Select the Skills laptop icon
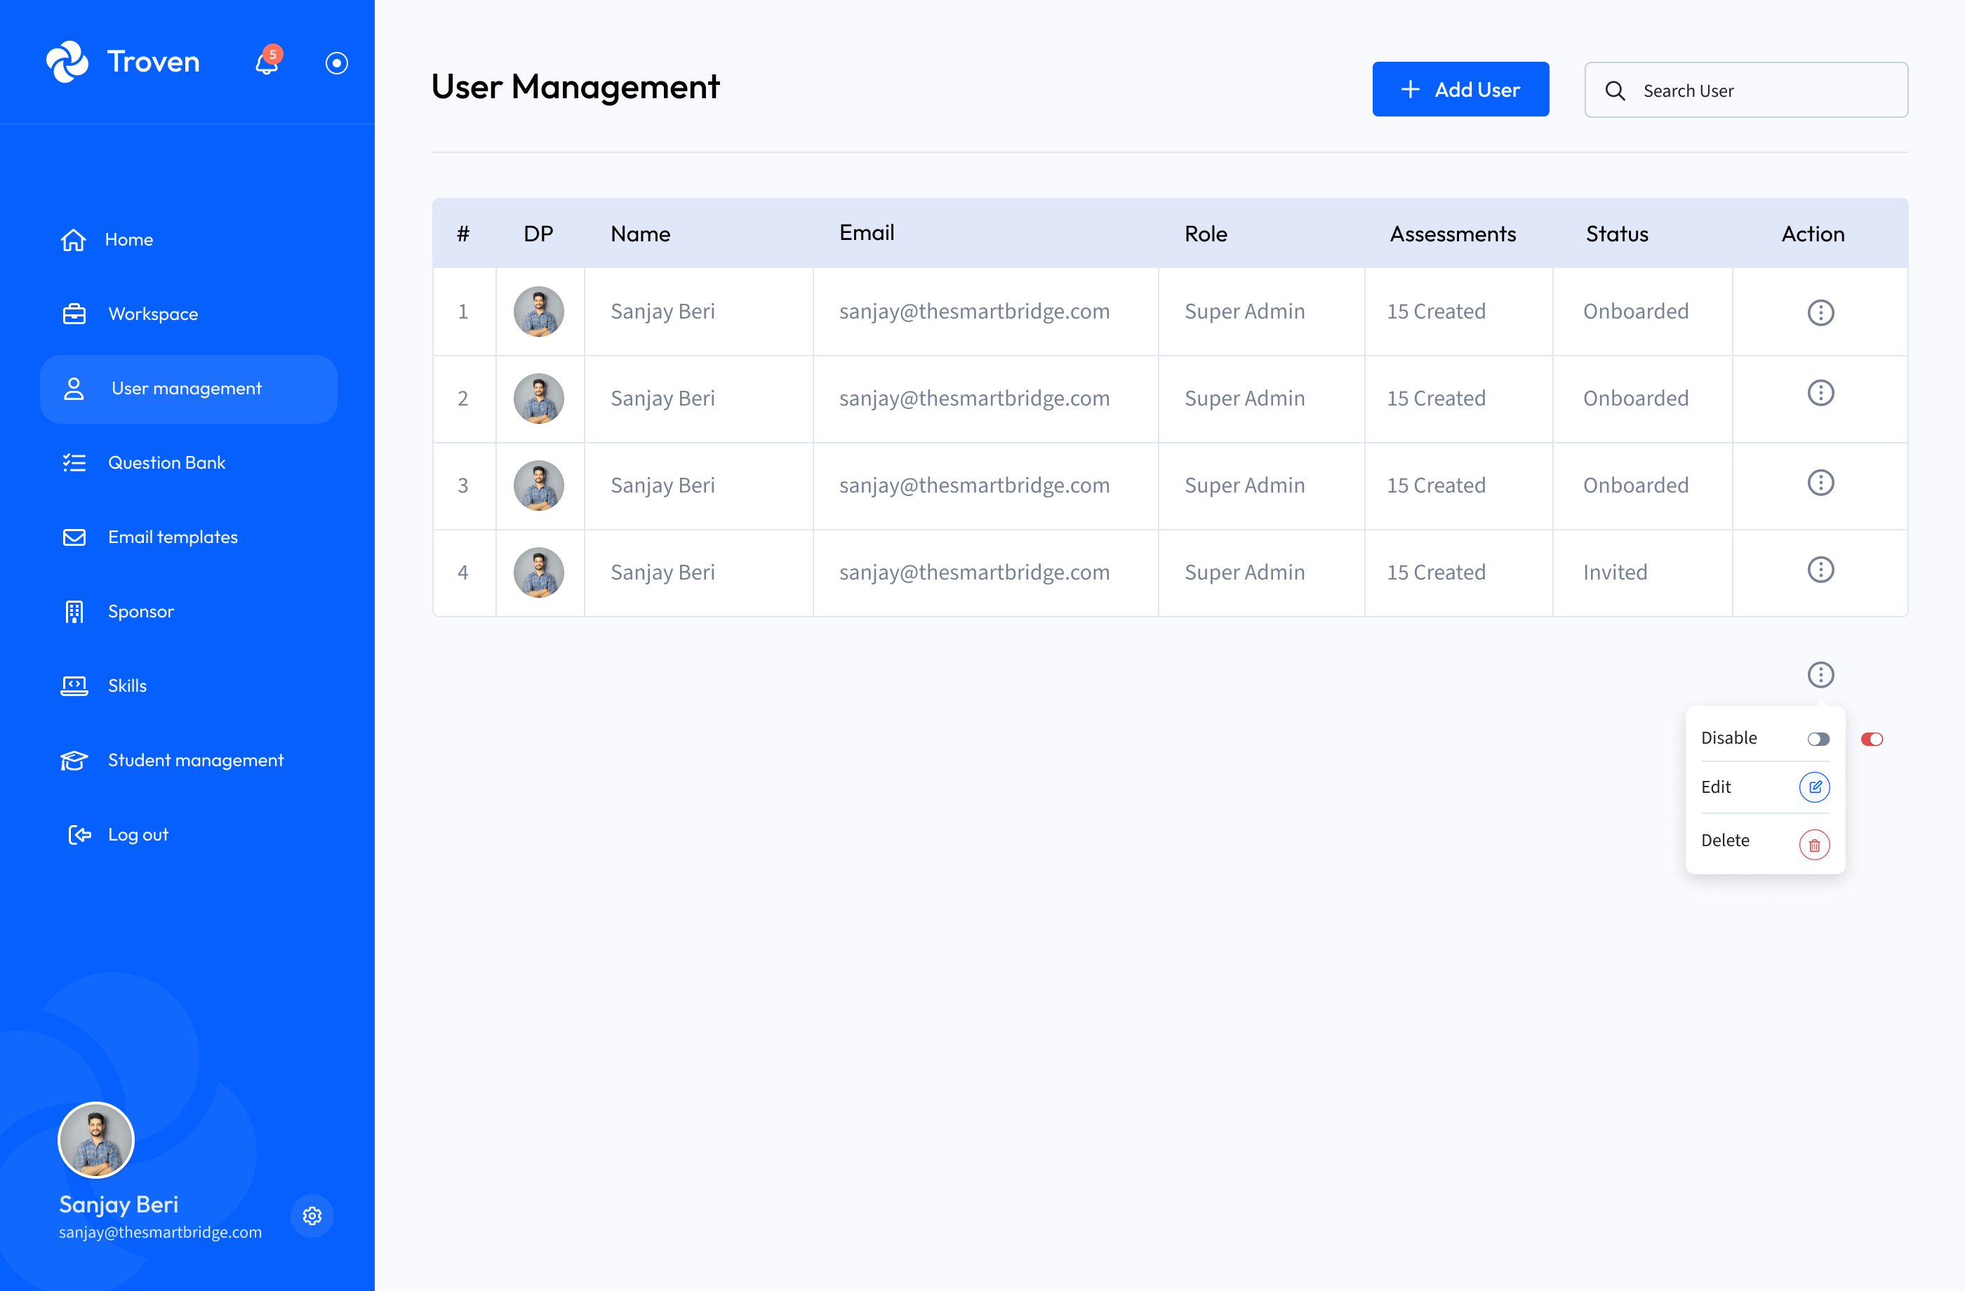 (x=74, y=685)
